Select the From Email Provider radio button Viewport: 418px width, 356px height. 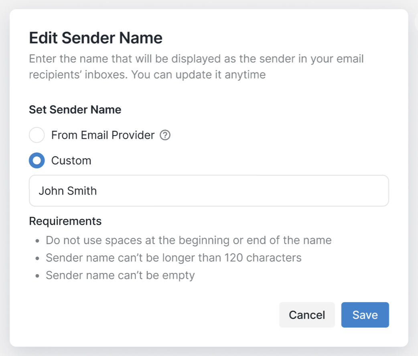click(37, 136)
